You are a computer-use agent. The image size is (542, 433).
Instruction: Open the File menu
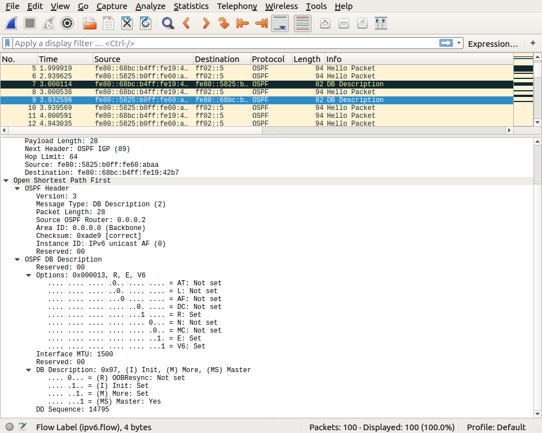12,6
